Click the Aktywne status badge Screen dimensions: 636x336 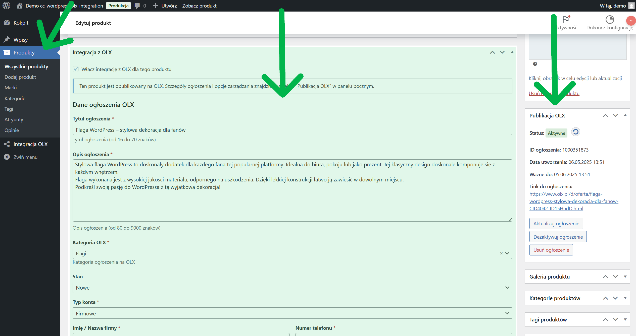556,133
